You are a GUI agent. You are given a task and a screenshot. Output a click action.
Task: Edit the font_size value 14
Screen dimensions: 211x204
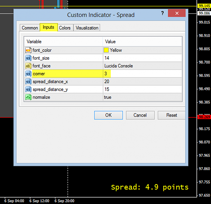pyautogui.click(x=107, y=58)
